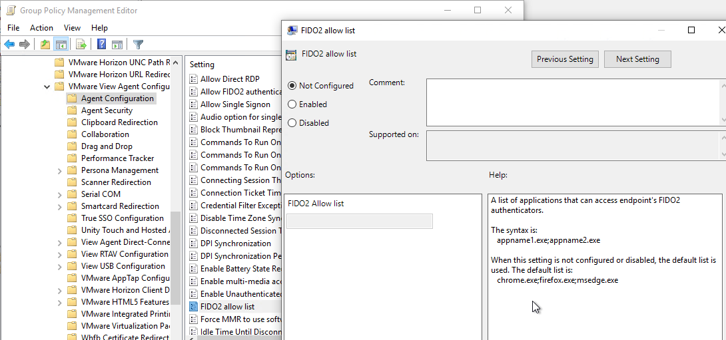Click the True SSO Configuration folder icon
Image resolution: width=726 pixels, height=340 pixels.
click(x=72, y=218)
